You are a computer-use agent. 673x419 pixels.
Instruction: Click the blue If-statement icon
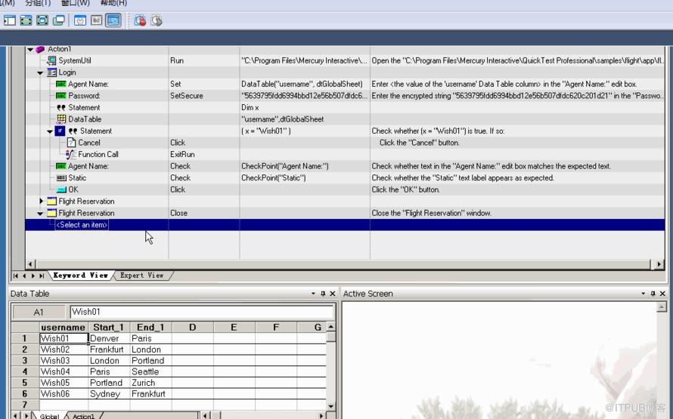coord(60,131)
